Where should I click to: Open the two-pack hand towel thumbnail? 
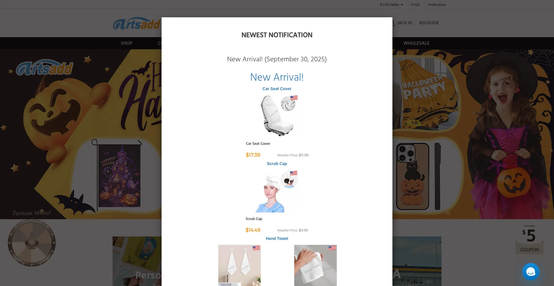tap(239, 265)
